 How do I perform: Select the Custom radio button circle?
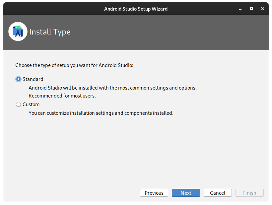pyautogui.click(x=19, y=104)
